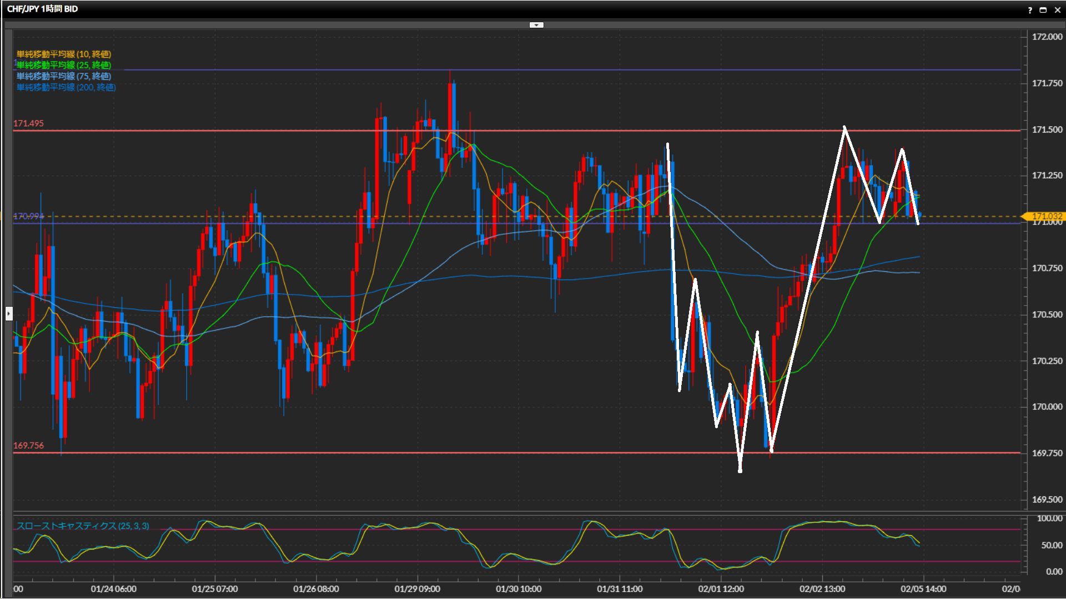Select the green 25-period moving average label
The image size is (1066, 599).
(63, 65)
